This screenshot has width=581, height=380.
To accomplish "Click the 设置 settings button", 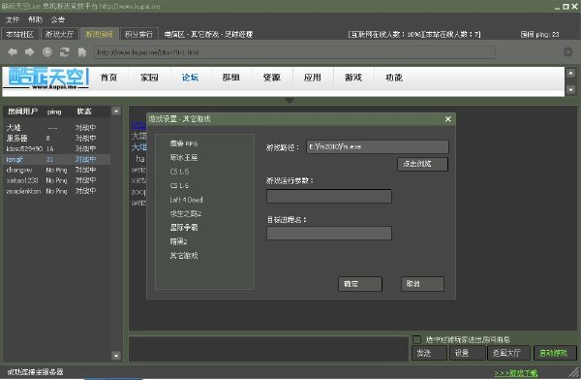I will pos(468,353).
